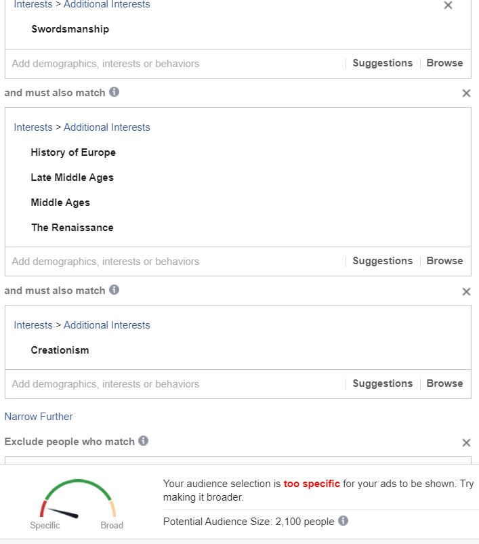Click the input field below Creationism

click(x=175, y=384)
